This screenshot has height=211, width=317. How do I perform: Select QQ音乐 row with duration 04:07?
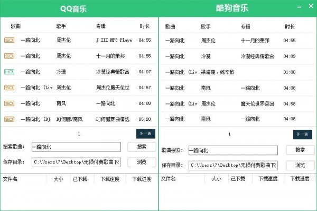[79, 72]
